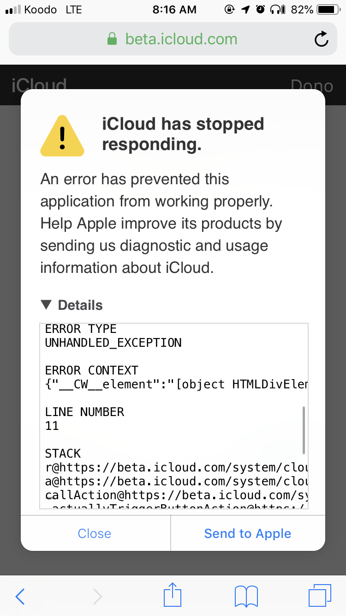Click the Close button in dialog

95,533
